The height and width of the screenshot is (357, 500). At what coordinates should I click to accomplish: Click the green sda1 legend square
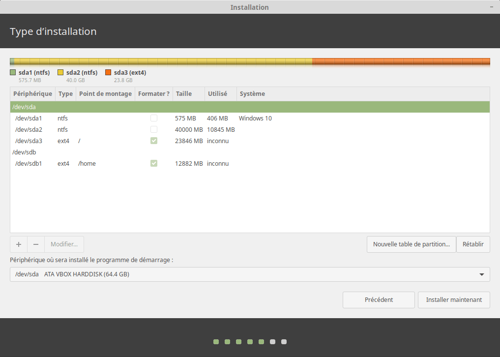(13, 73)
